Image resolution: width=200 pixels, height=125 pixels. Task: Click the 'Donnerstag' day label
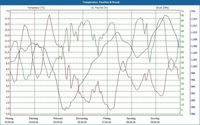point(82,118)
